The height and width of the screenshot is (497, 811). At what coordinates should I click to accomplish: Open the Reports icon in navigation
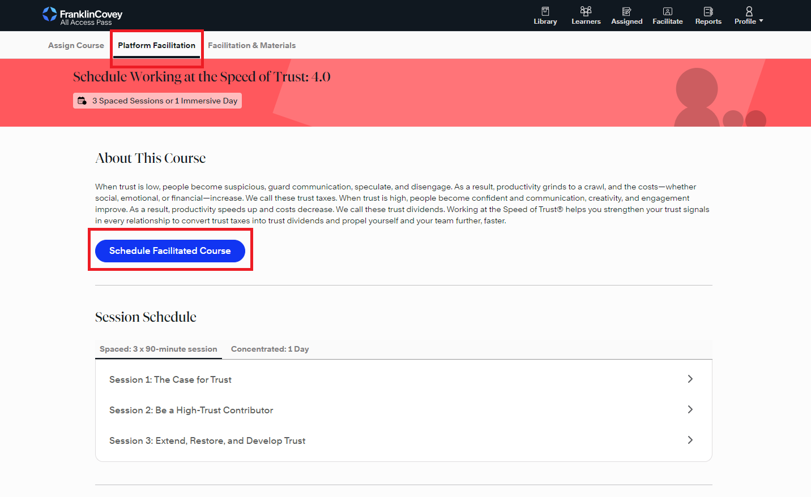click(708, 11)
